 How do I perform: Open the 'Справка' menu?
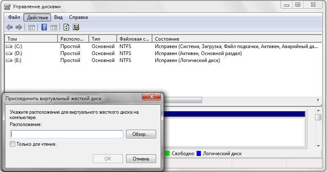coord(78,17)
